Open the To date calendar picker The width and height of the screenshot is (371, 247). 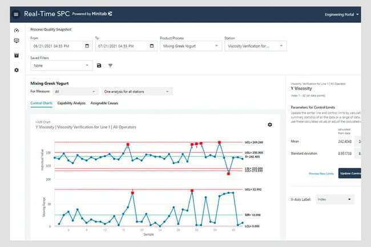151,46
